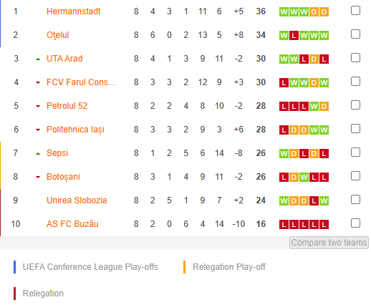Viewport: 371px width, 305px height.
Task: Click the Compare two teams button
Action: click(329, 243)
